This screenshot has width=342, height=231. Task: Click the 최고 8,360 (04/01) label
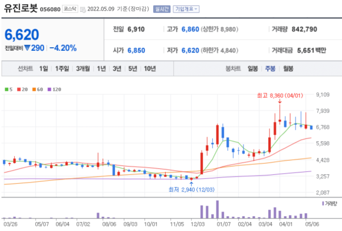280,96
